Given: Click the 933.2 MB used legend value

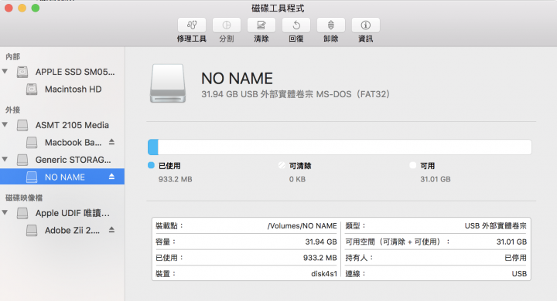Looking at the screenshot, I should (175, 179).
